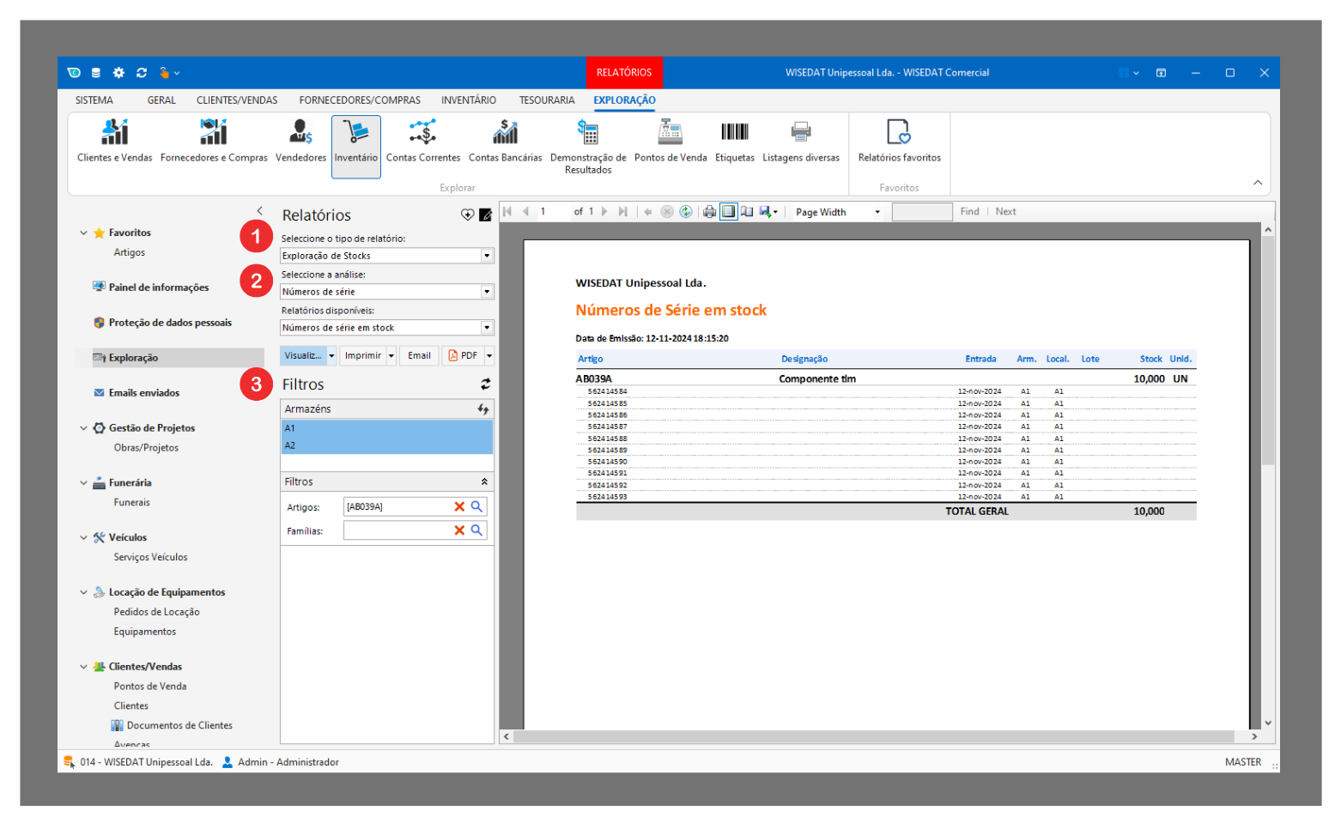Viewport: 1341px width, 823px height.
Task: Toggle warehouse A2 selection in Armazéns
Action: pos(386,445)
